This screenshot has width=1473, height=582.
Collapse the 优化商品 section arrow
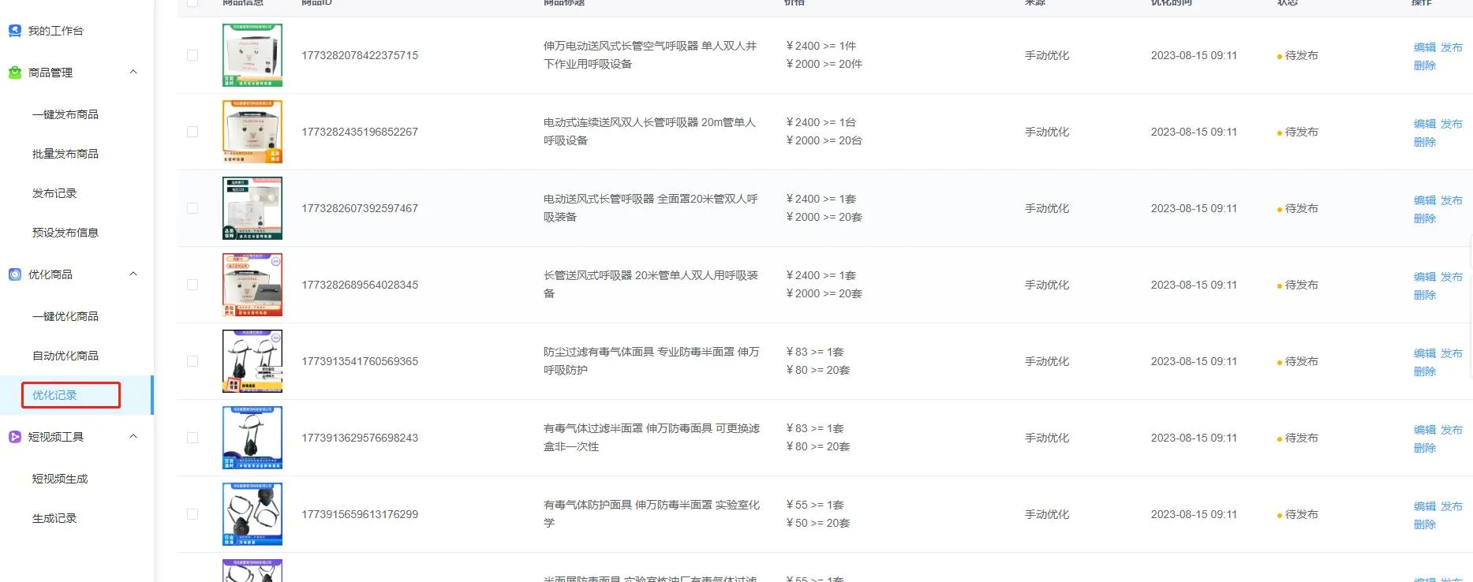tap(133, 274)
